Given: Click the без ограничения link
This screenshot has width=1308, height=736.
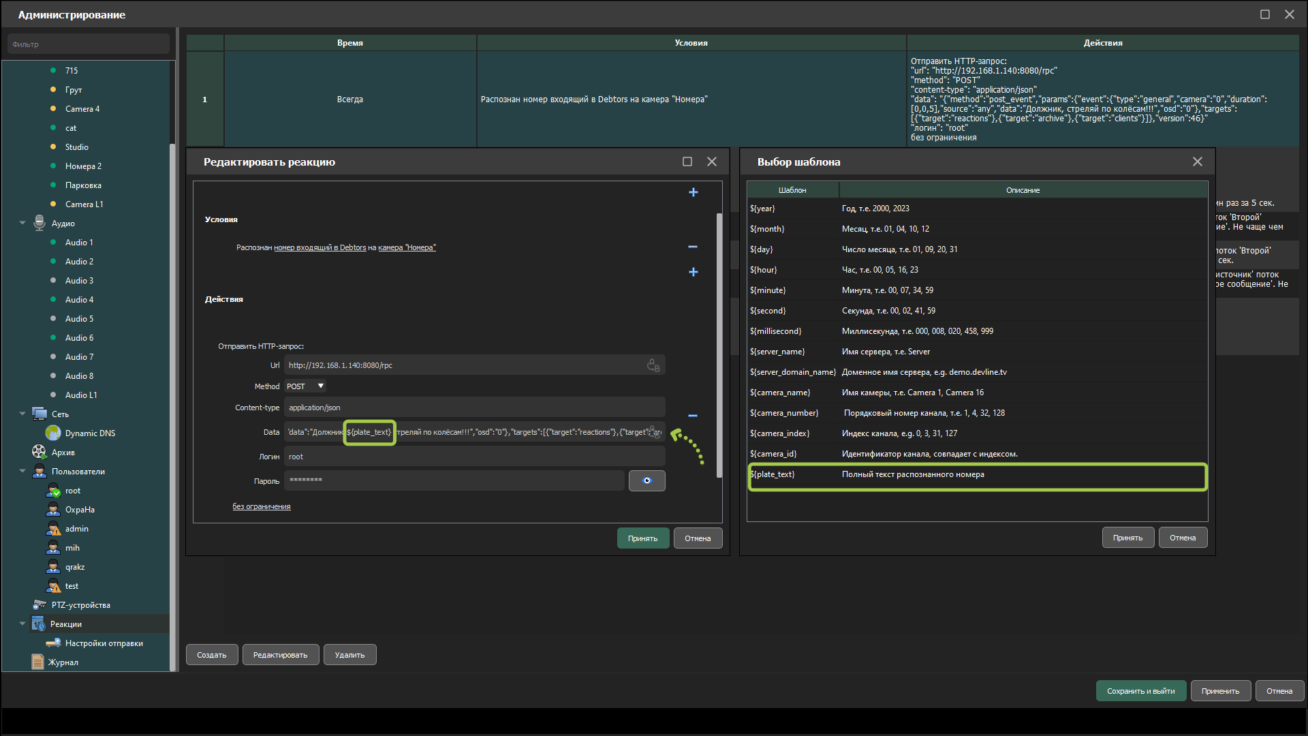Looking at the screenshot, I should point(262,507).
